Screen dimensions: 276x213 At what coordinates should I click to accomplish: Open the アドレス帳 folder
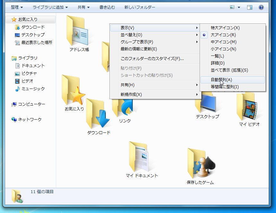(79, 32)
